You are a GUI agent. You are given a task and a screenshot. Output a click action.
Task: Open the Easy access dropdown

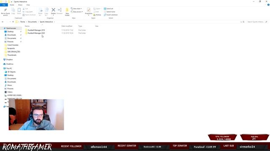pos(77,12)
